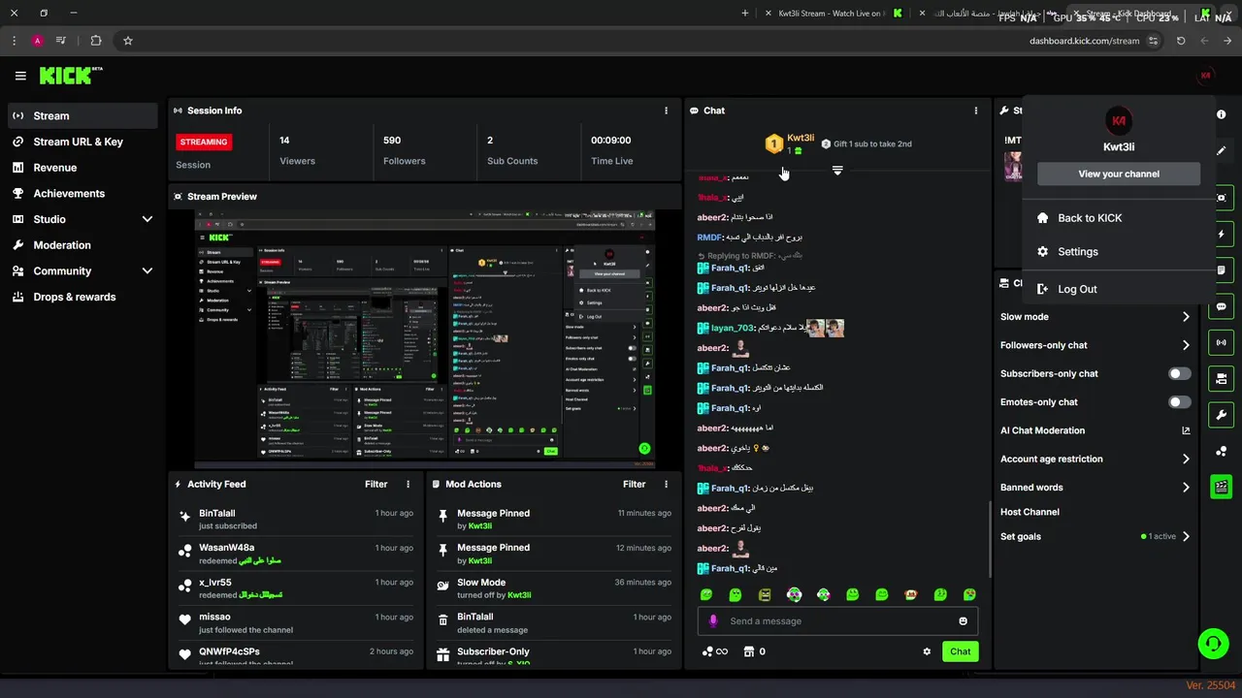
Task: Click the channel points infinity icon in chat
Action: tap(715, 651)
